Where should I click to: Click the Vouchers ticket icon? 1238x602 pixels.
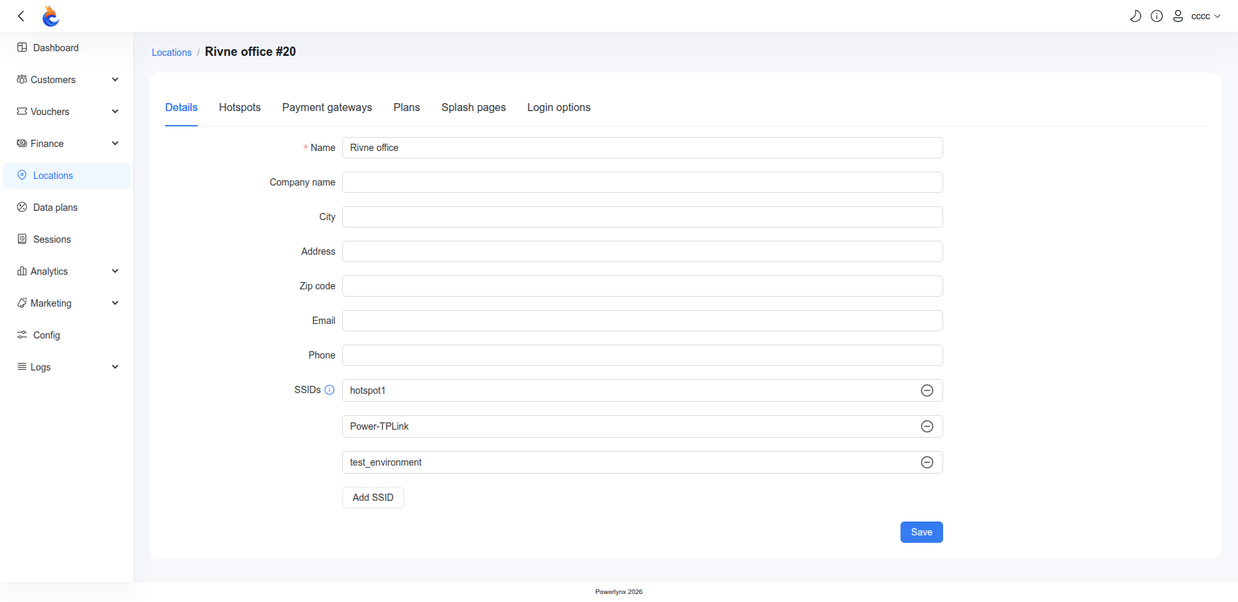tap(22, 111)
